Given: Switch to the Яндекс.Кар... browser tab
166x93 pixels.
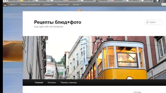Looking at the screenshot, I should (x=27, y=1).
